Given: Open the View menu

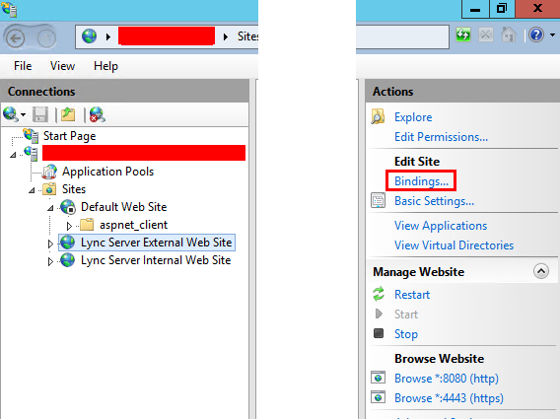Looking at the screenshot, I should pyautogui.click(x=62, y=66).
